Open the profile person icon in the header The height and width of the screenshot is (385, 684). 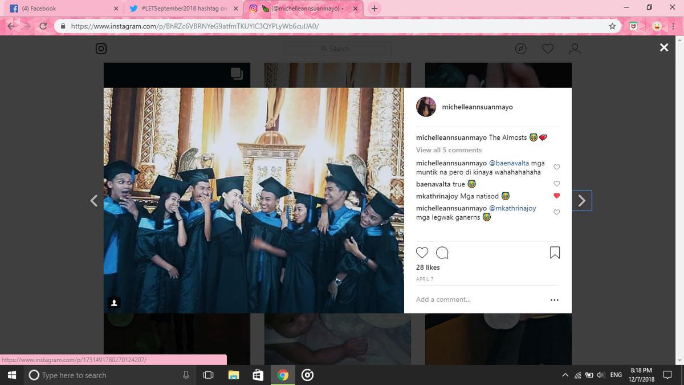[x=575, y=48]
